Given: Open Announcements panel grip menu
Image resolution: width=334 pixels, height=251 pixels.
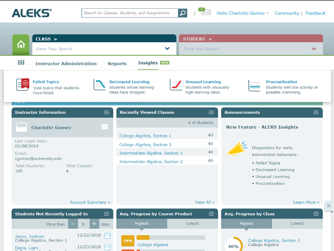Looking at the screenshot, I should click(x=316, y=112).
